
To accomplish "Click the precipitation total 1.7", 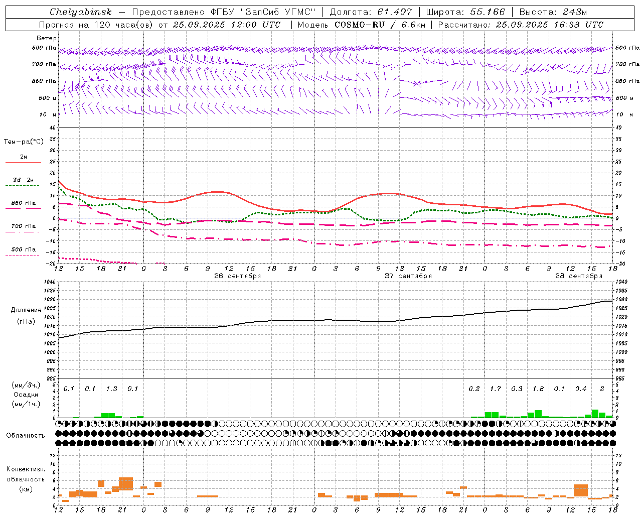I will (496, 389).
